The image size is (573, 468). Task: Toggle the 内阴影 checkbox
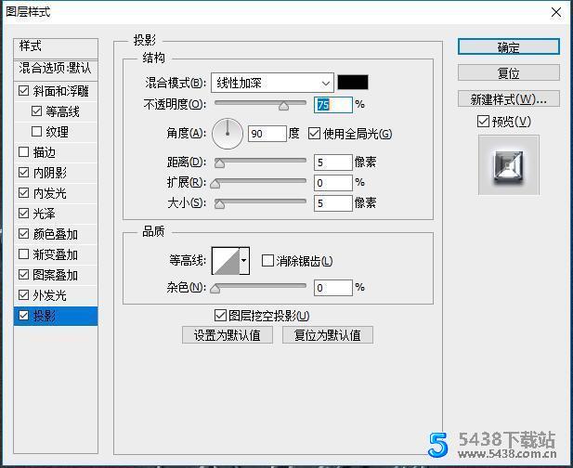coord(24,173)
